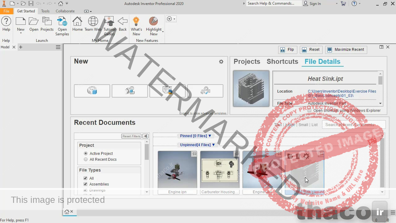Go to Home in My Home panel

click(x=77, y=24)
